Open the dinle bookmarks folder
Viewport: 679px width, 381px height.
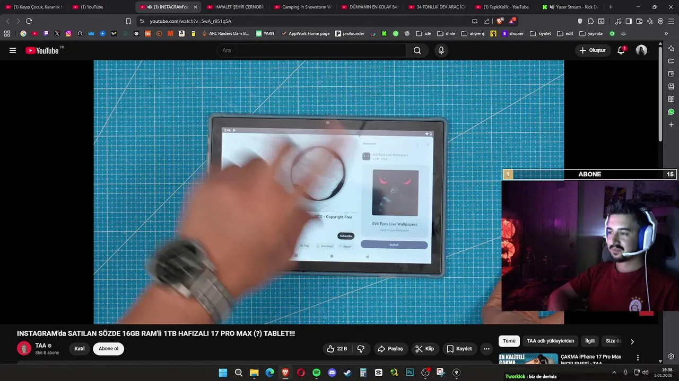click(x=446, y=33)
